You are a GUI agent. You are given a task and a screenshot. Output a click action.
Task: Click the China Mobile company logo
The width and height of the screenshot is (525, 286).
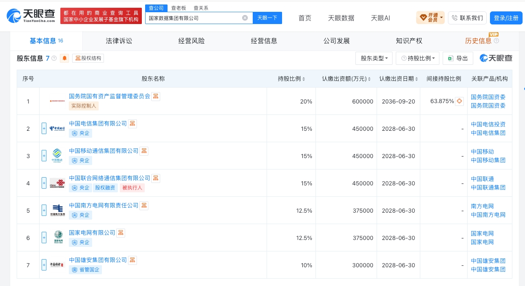pos(57,156)
